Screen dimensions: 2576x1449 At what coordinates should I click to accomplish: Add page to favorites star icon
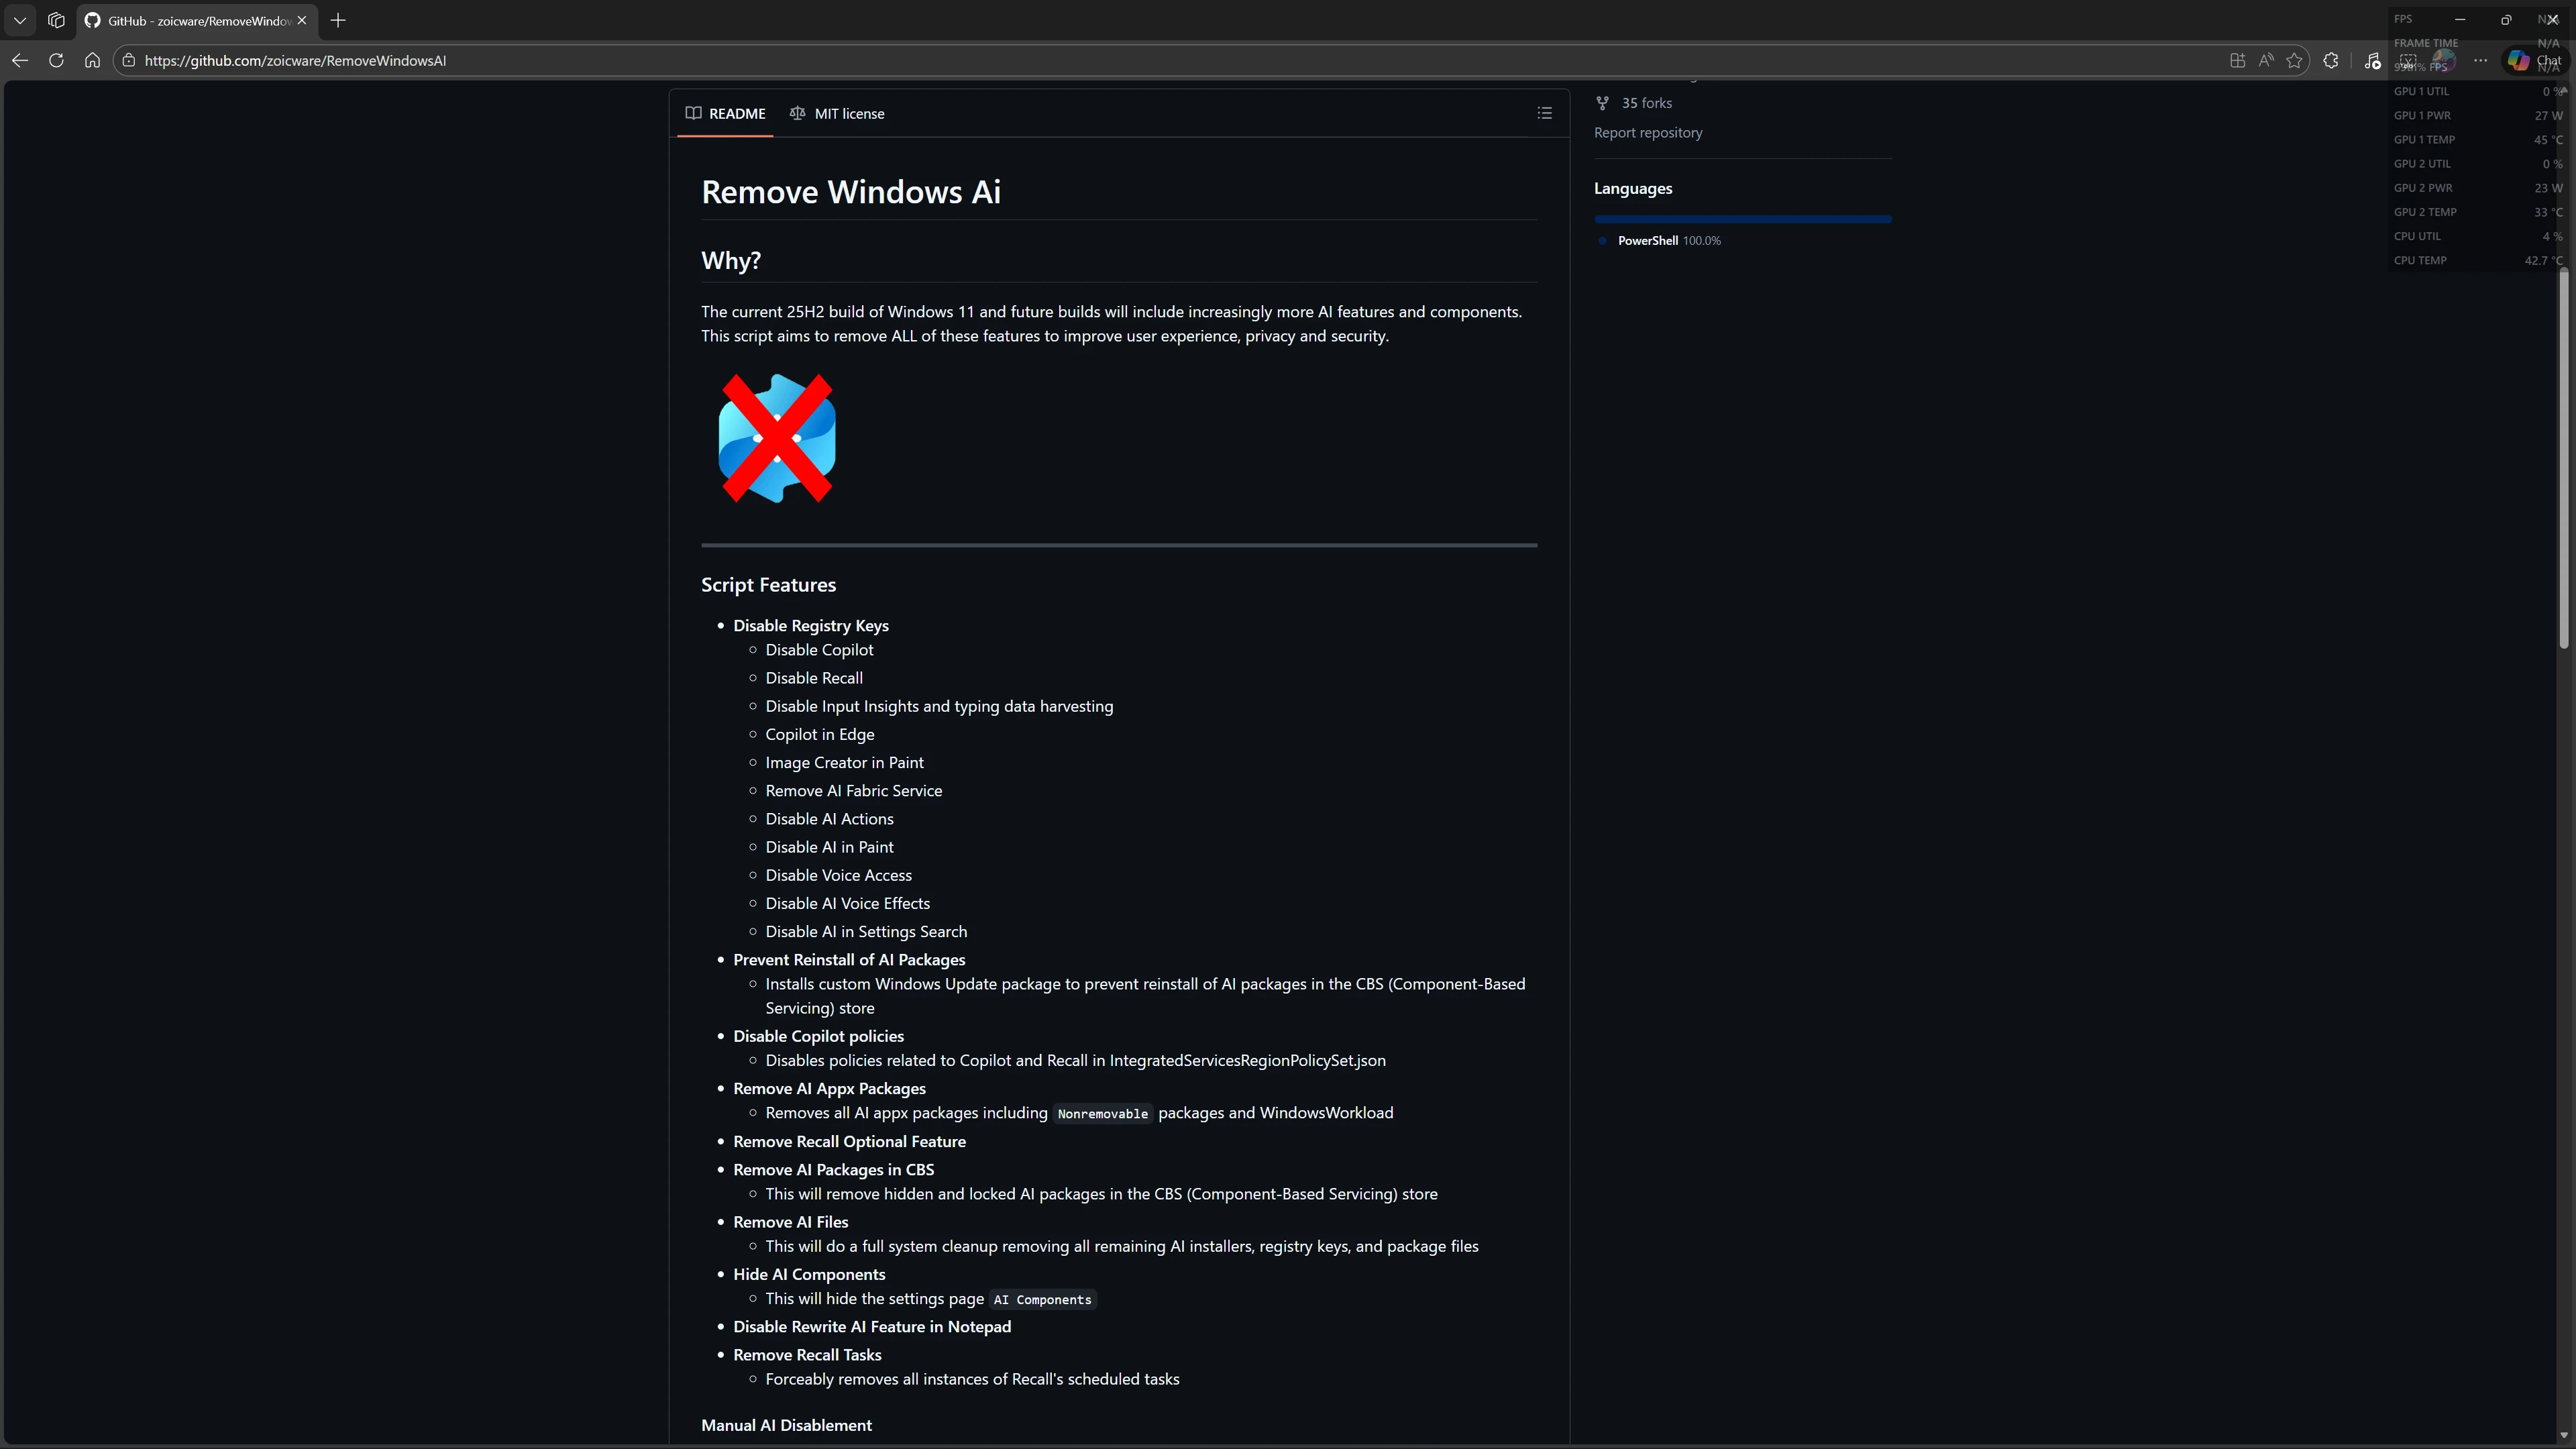[2294, 61]
